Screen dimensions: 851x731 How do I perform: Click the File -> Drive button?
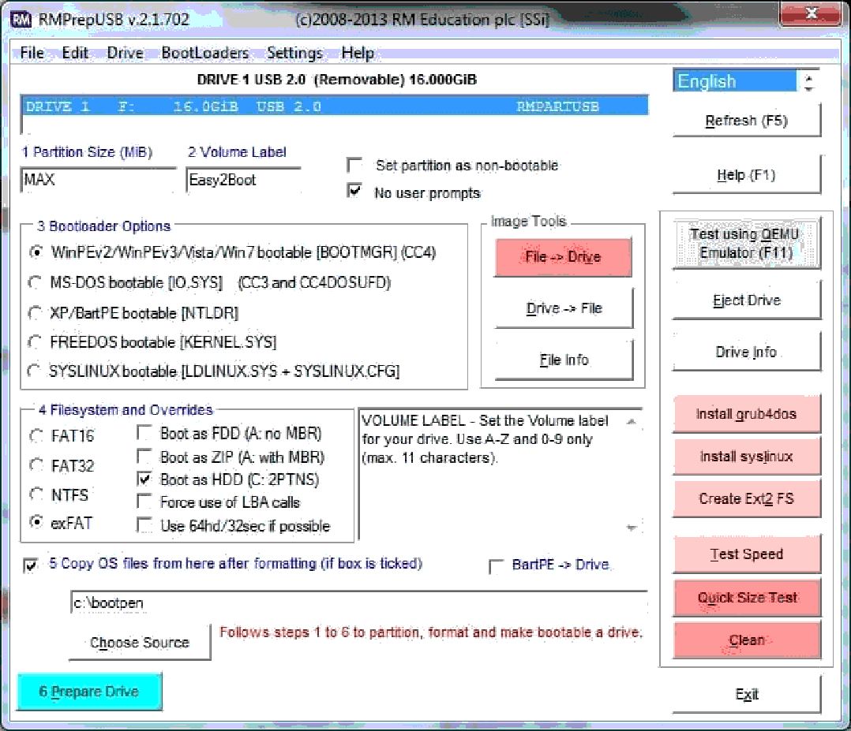pos(563,257)
